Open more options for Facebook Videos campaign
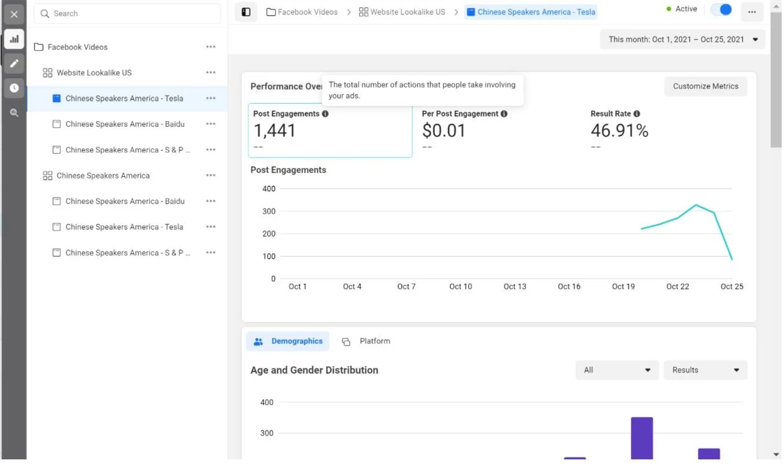The height and width of the screenshot is (464, 784). pos(211,47)
